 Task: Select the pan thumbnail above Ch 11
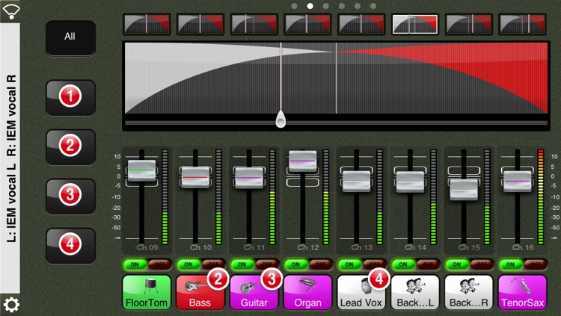[x=254, y=24]
